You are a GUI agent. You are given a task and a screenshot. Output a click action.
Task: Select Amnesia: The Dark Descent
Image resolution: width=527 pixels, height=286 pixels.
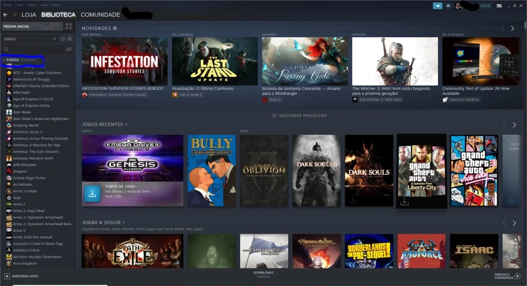(x=36, y=152)
